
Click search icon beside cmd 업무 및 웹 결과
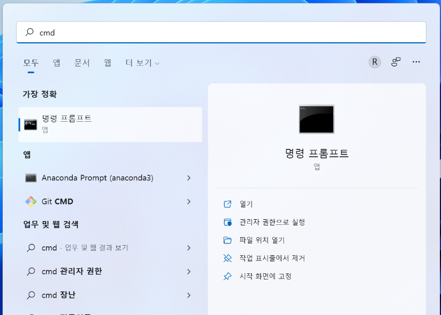31,247
